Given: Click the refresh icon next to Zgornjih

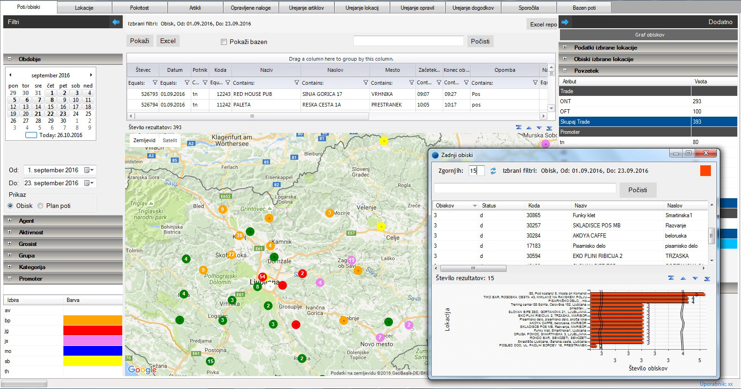Looking at the screenshot, I should (x=493, y=171).
